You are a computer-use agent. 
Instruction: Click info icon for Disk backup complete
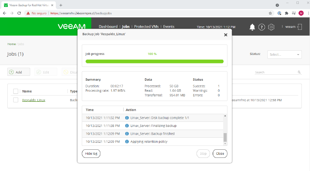point(127,118)
